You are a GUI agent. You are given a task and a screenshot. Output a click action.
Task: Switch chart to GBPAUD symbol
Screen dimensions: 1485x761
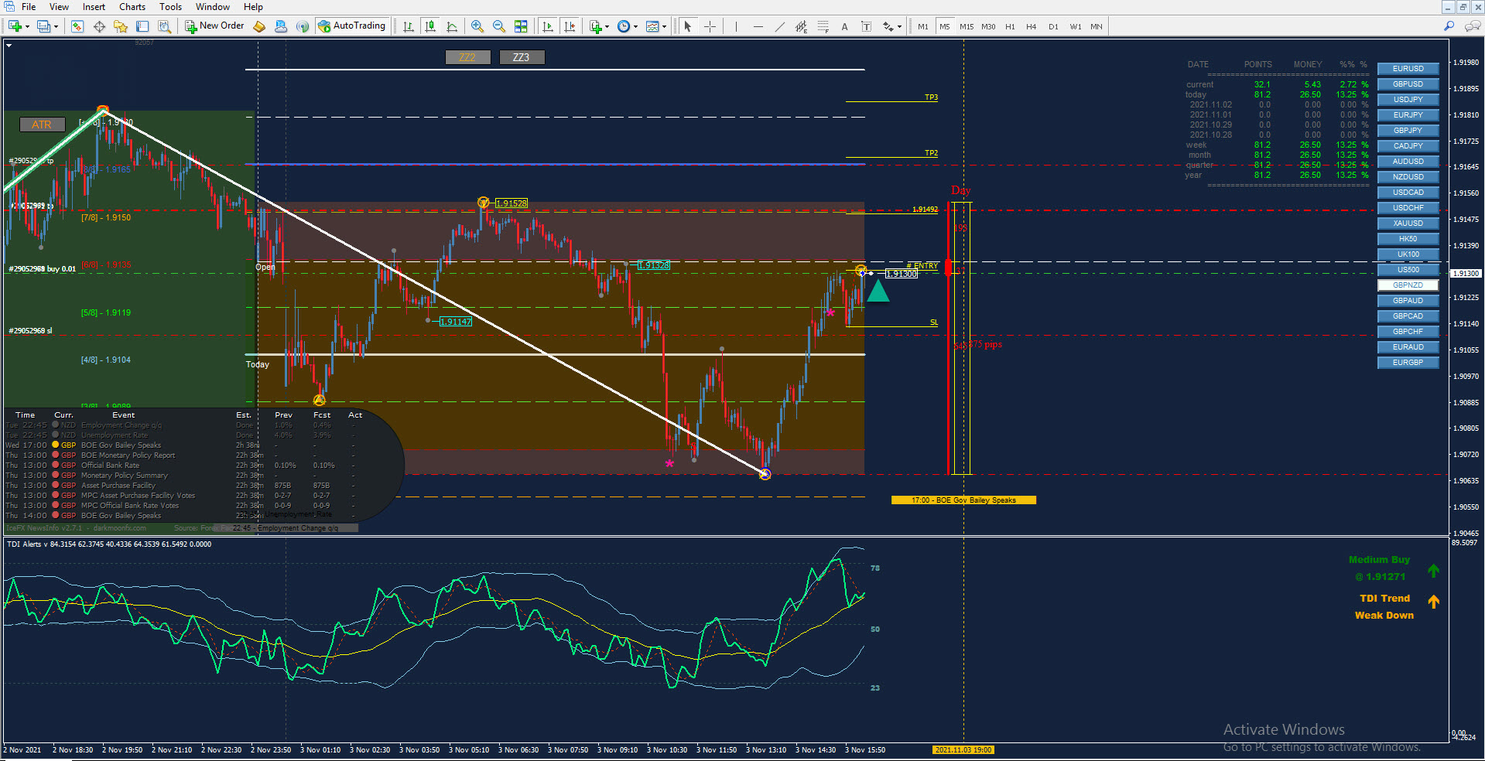coord(1408,301)
